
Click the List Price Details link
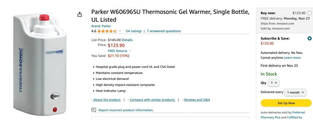pyautogui.click(x=127, y=40)
